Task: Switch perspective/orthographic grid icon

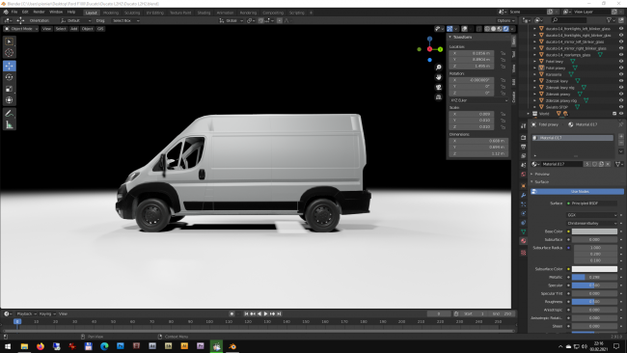Action: coord(439,97)
